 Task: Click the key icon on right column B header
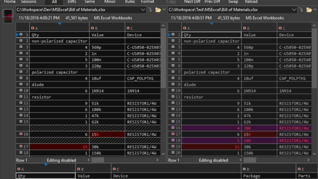pyautogui.click(x=244, y=28)
